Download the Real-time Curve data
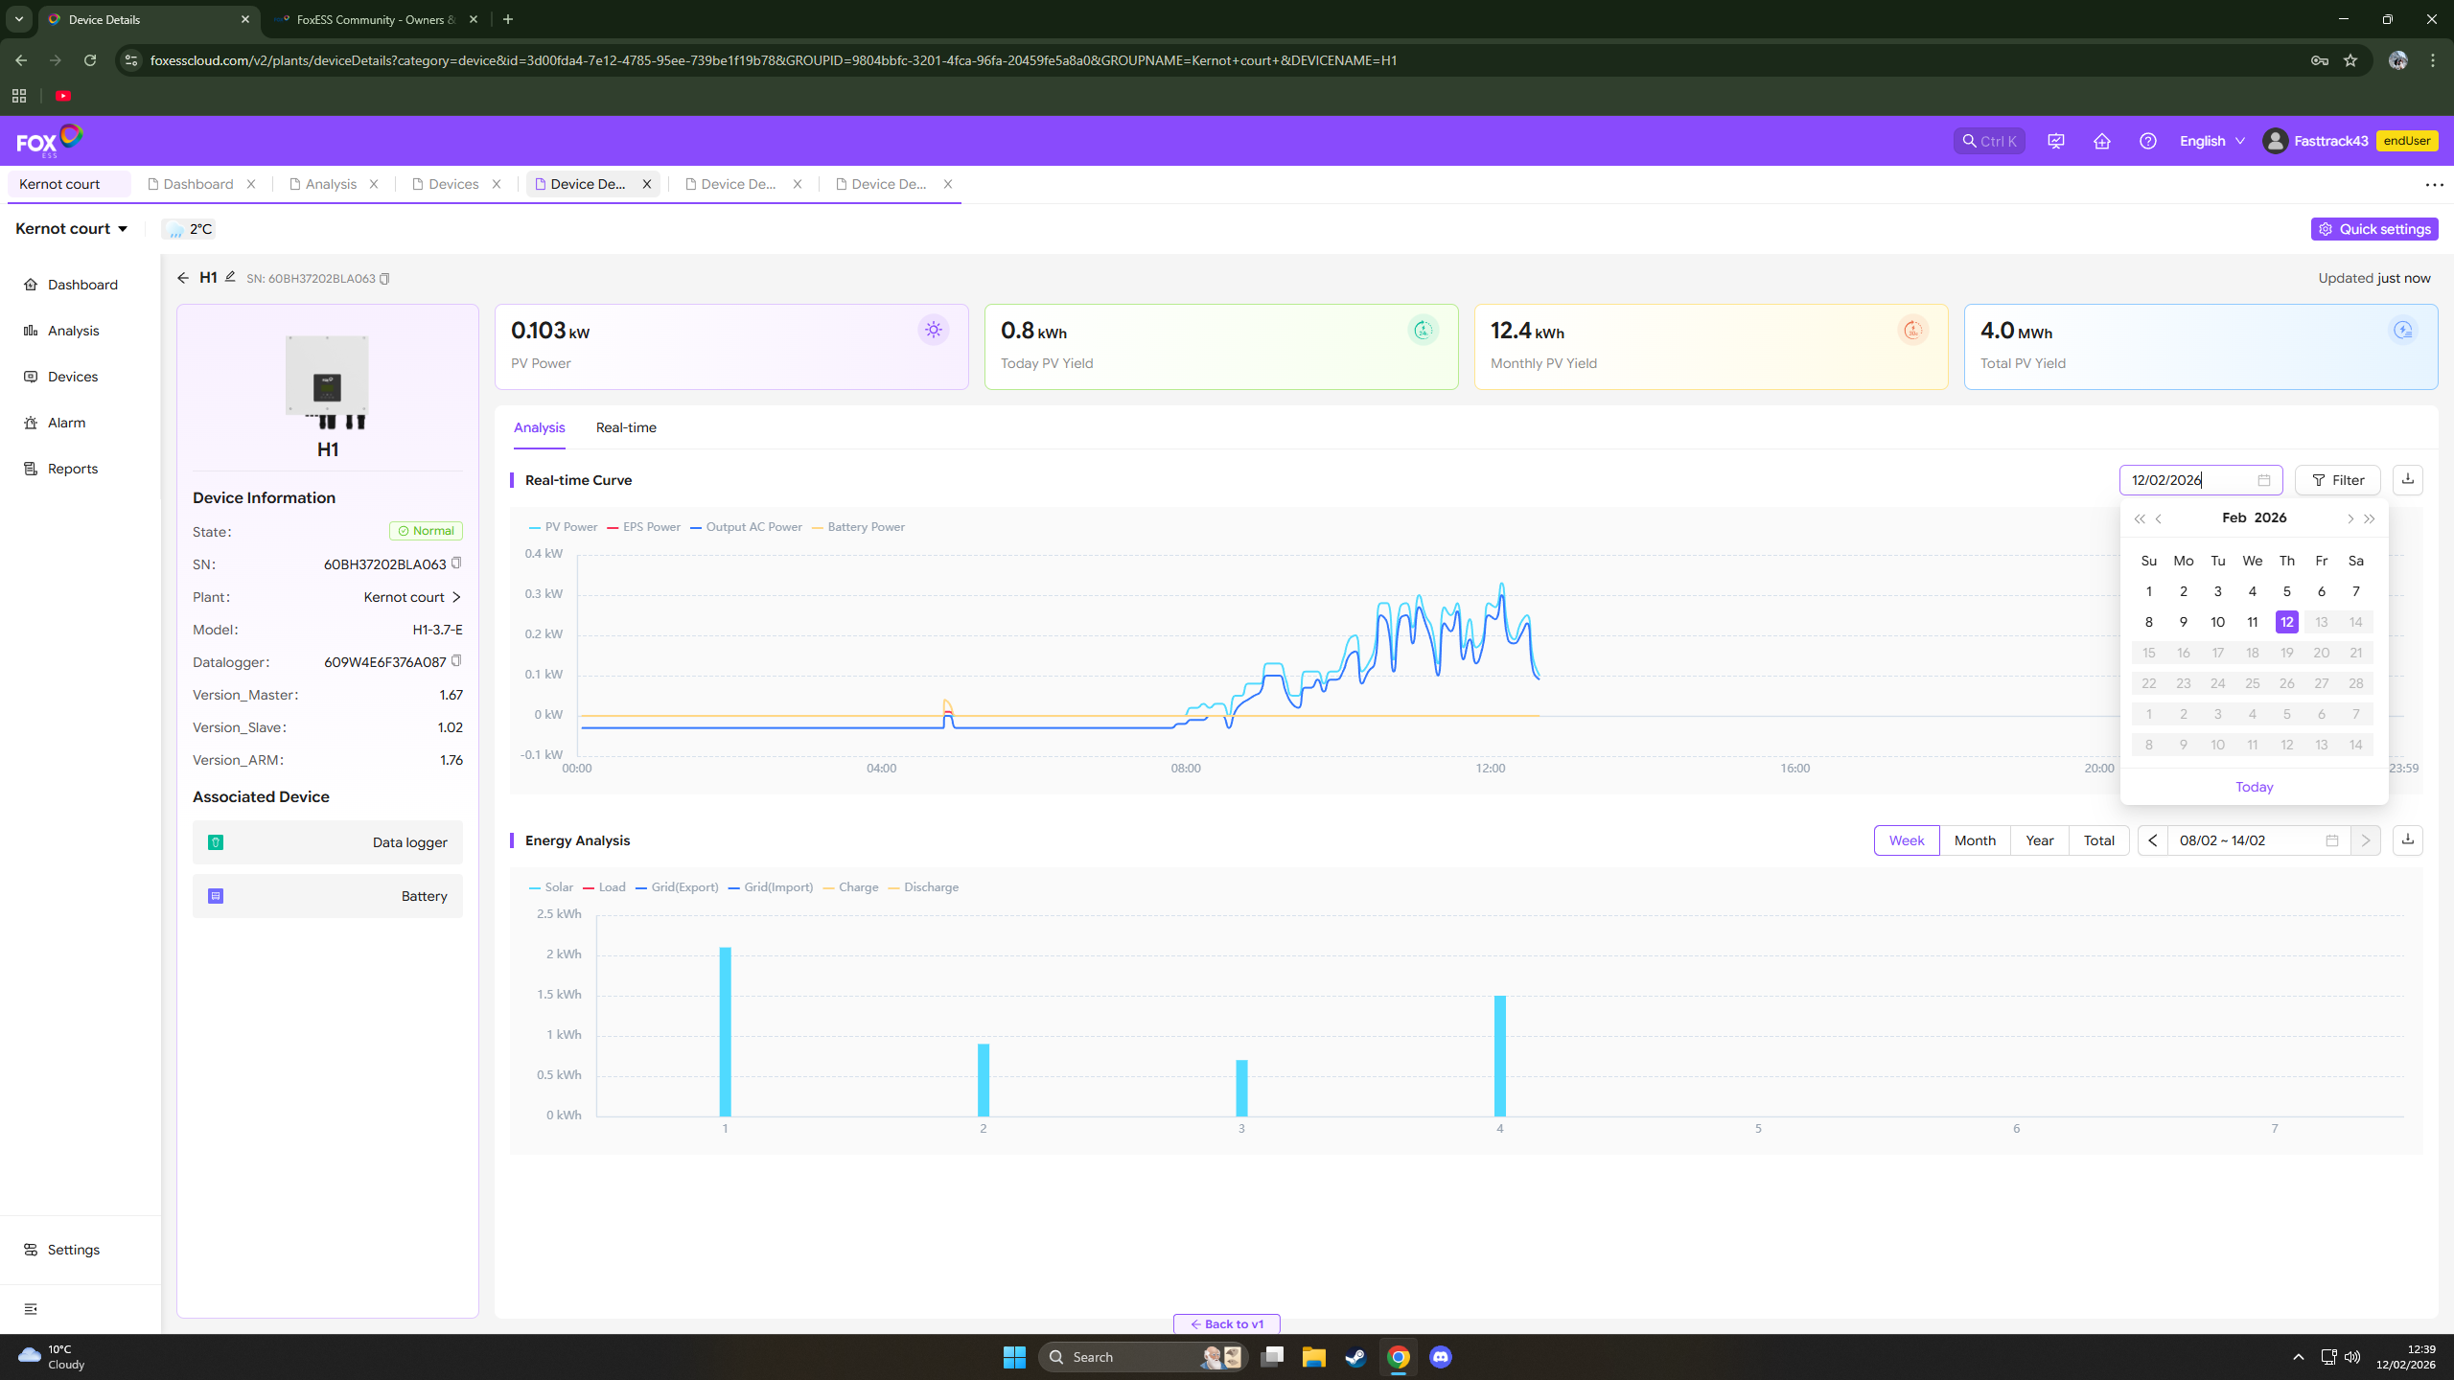 point(2407,479)
